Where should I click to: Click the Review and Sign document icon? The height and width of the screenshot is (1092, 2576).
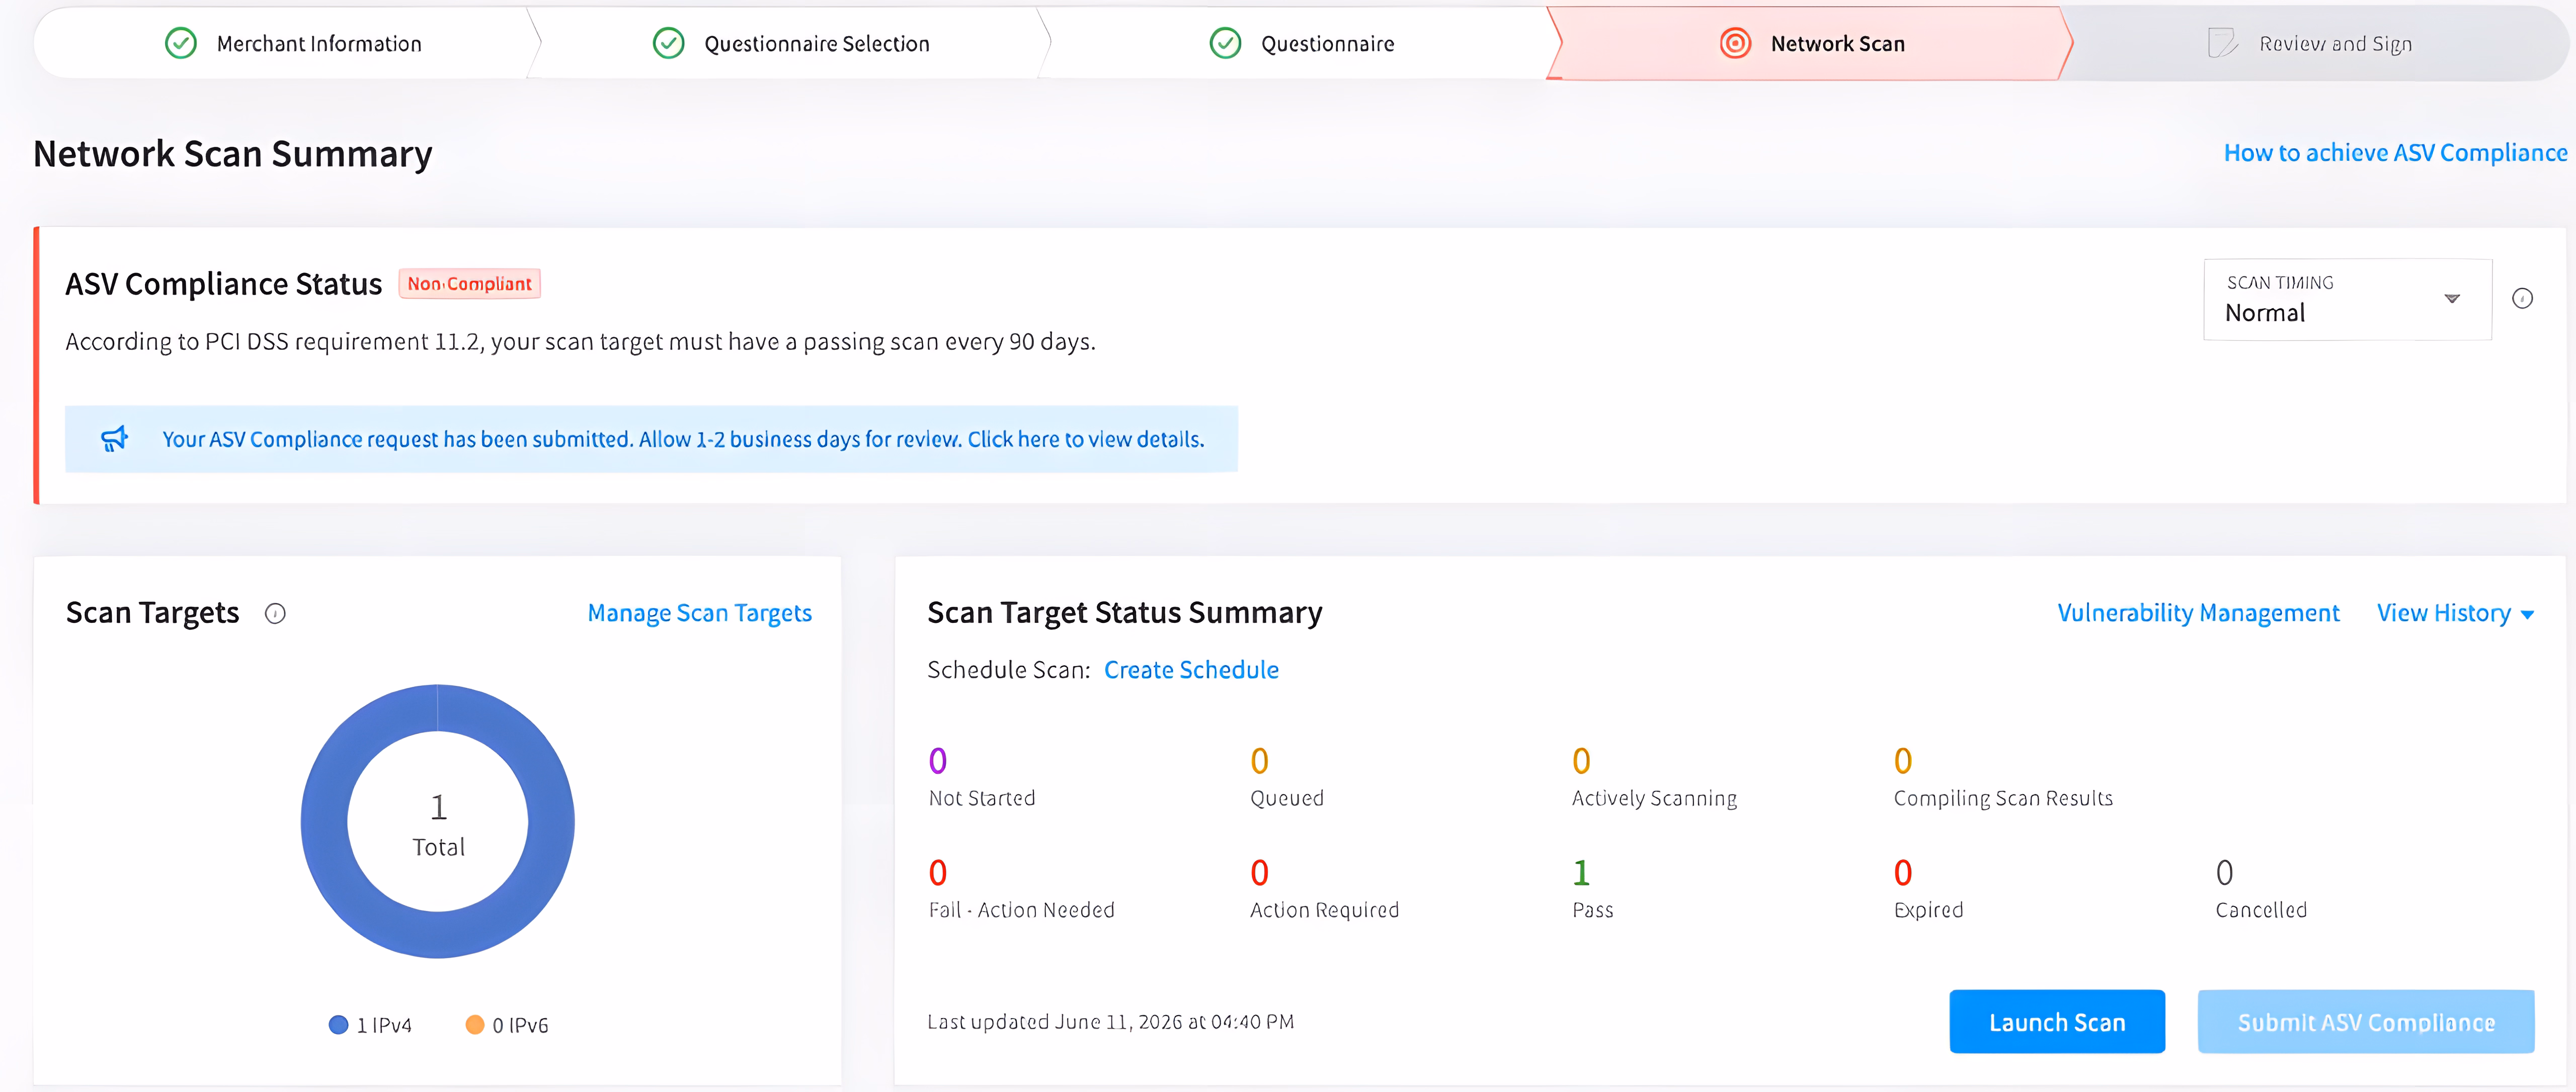click(2222, 44)
